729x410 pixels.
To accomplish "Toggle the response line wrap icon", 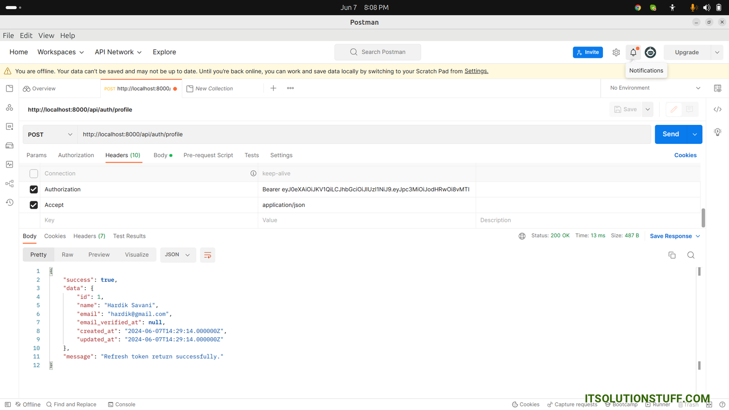I will (x=207, y=255).
